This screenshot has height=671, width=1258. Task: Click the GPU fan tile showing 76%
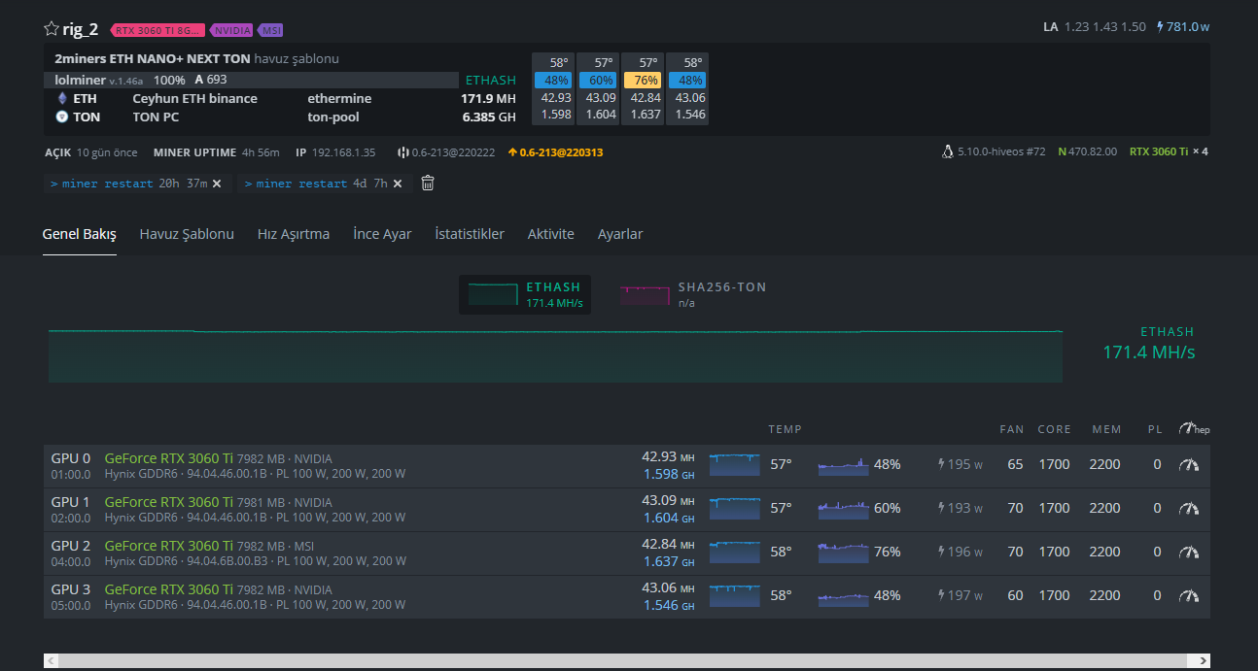click(x=641, y=81)
